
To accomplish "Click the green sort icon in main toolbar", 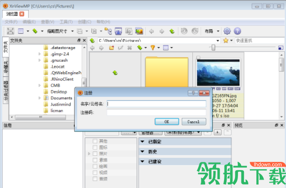I will pyautogui.click(x=35, y=31).
